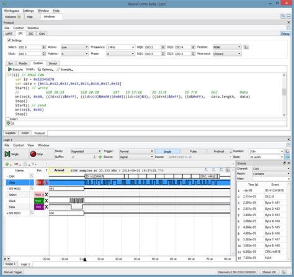Screen dimensions: 294x277
Task: Open the Match dropdown set to Contains
Action: tap(271, 174)
